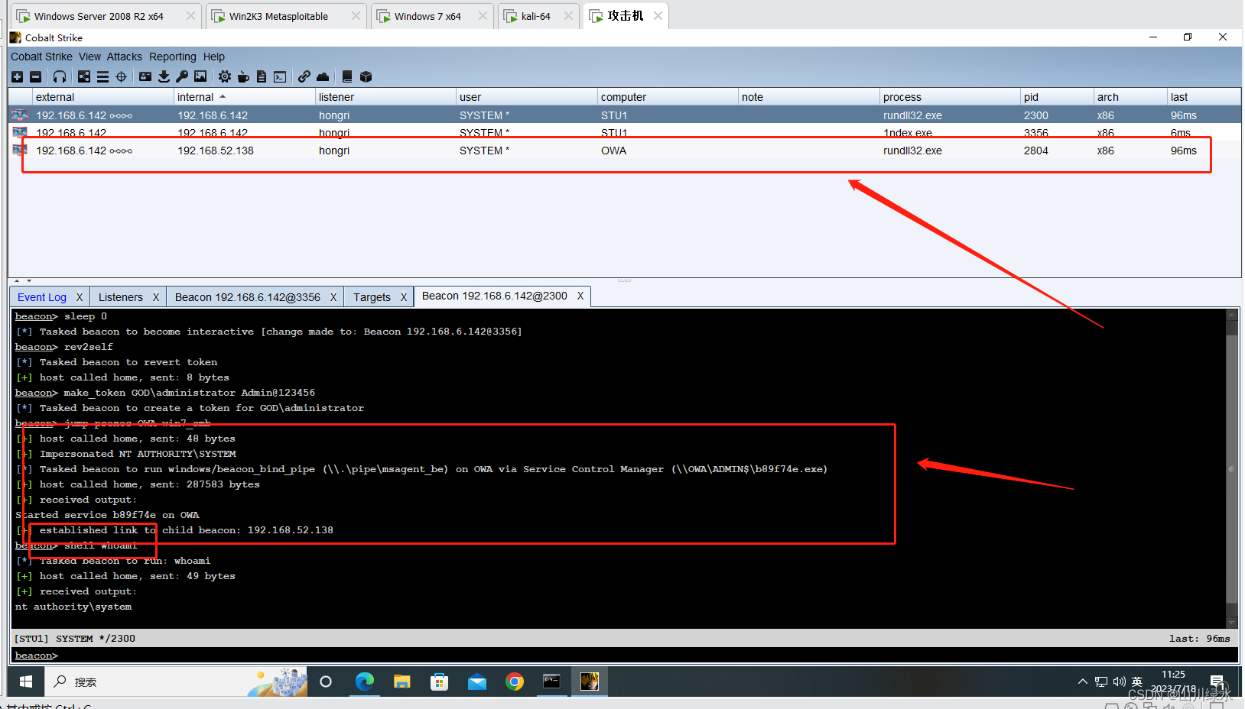Show hidden tray icons chevron
Viewport: 1245px width, 709px height.
tap(1082, 681)
